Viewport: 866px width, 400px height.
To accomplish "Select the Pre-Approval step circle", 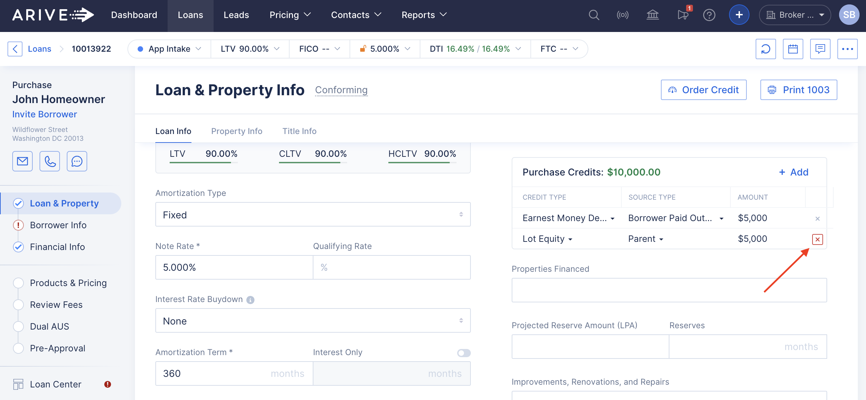I will [x=18, y=348].
